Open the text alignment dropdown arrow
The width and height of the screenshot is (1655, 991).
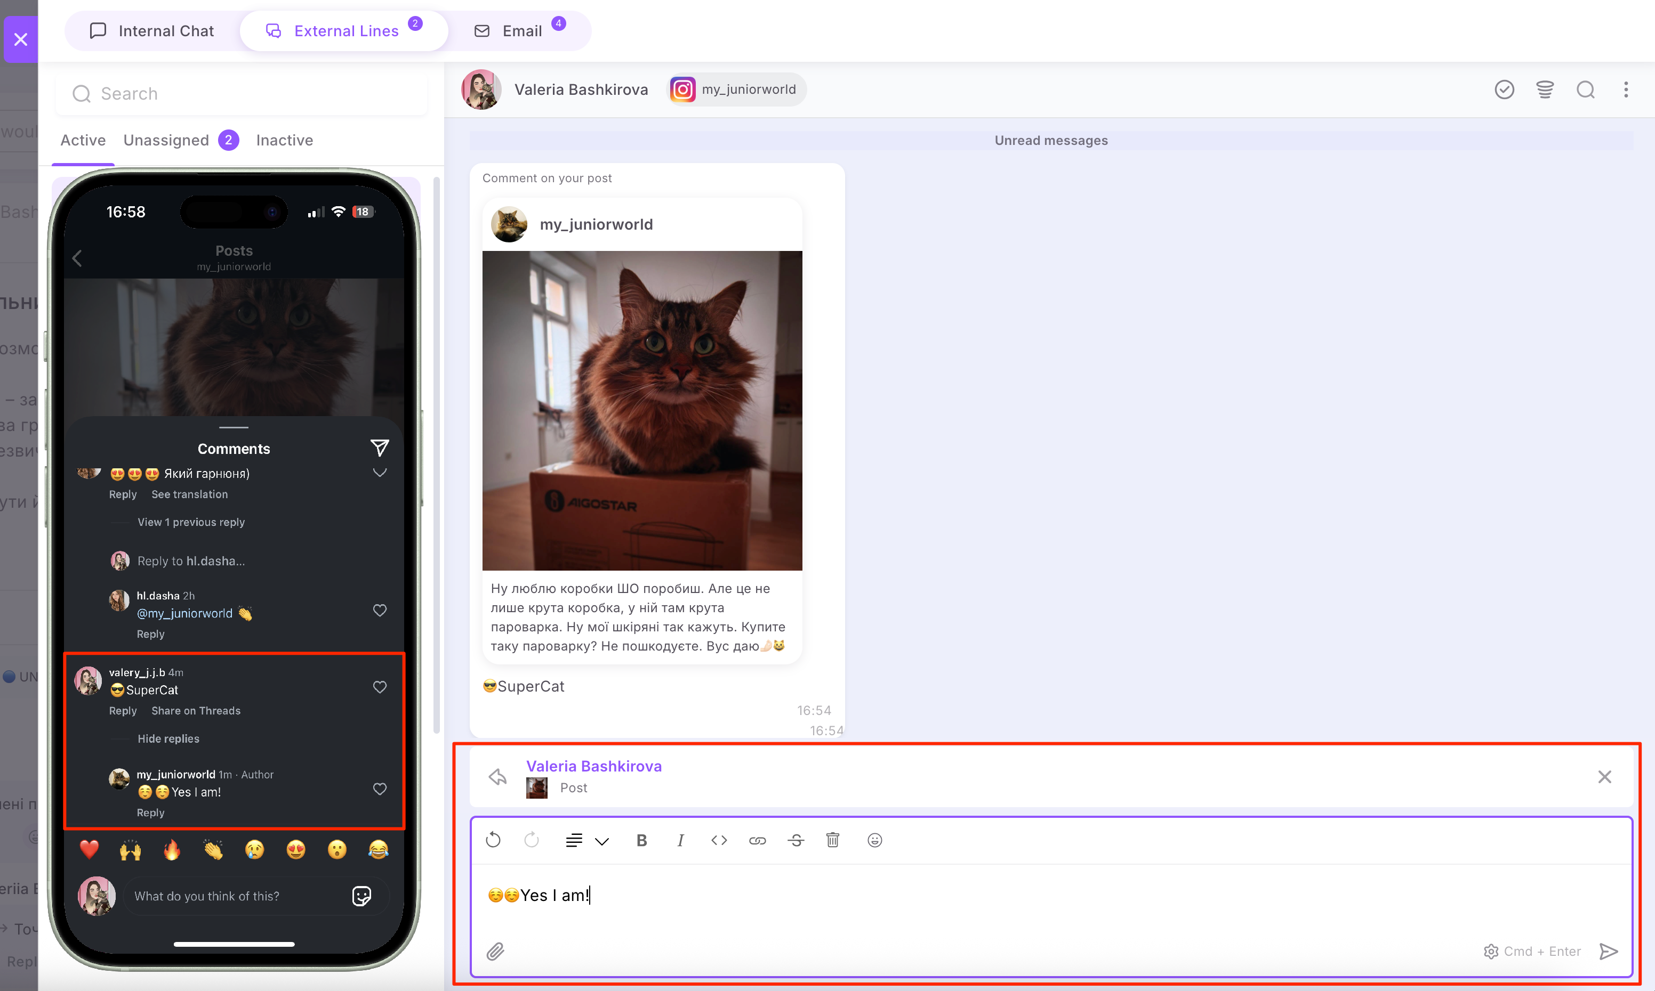click(x=602, y=841)
